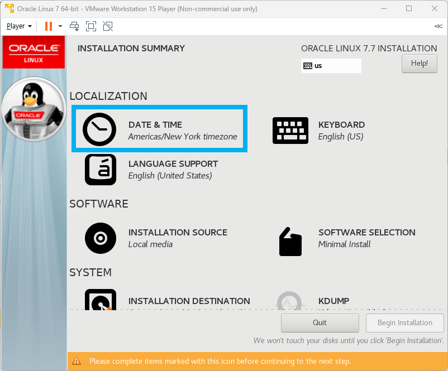448x371 pixels.
Task: Enter full screen mode
Action: click(91, 26)
